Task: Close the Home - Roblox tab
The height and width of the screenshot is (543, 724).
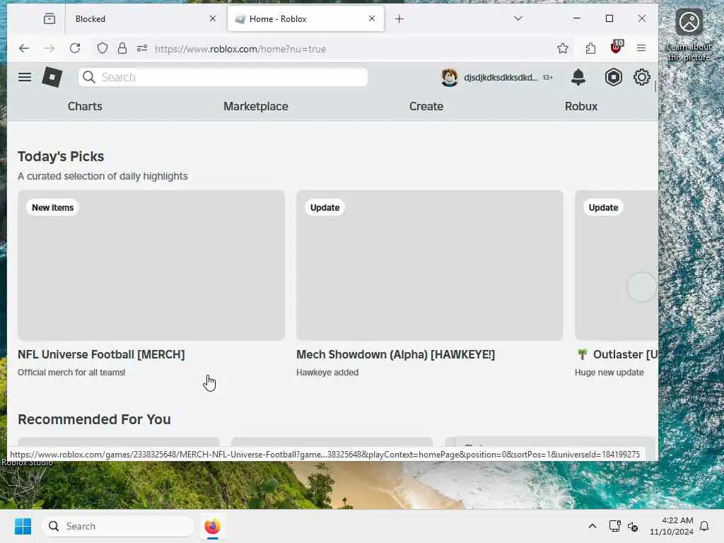Action: tap(372, 18)
